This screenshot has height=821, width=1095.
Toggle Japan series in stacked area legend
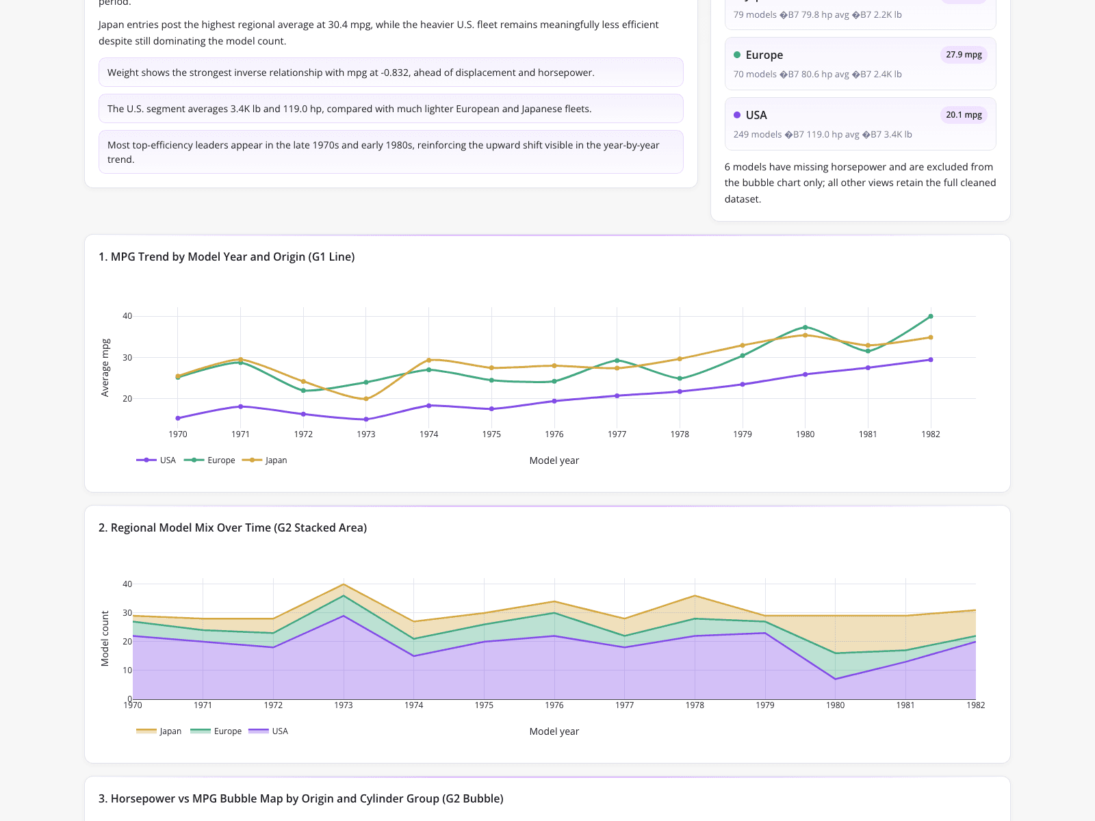click(x=159, y=731)
